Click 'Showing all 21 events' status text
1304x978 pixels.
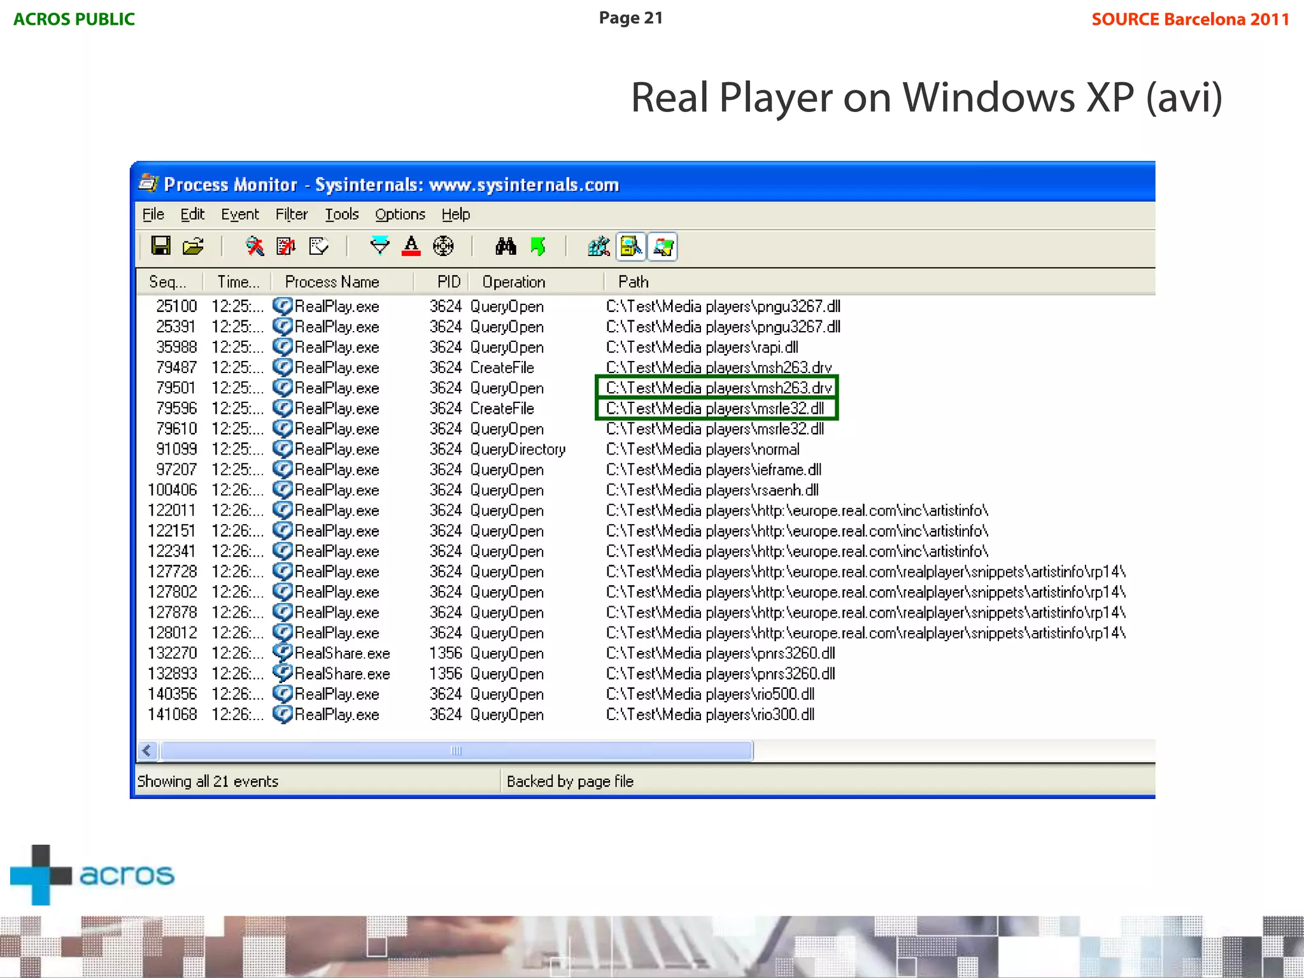point(208,781)
